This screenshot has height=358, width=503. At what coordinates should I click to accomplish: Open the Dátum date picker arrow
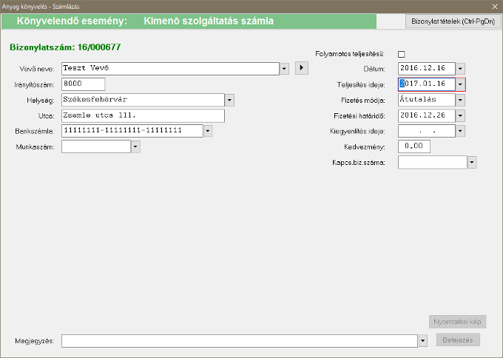(460, 69)
